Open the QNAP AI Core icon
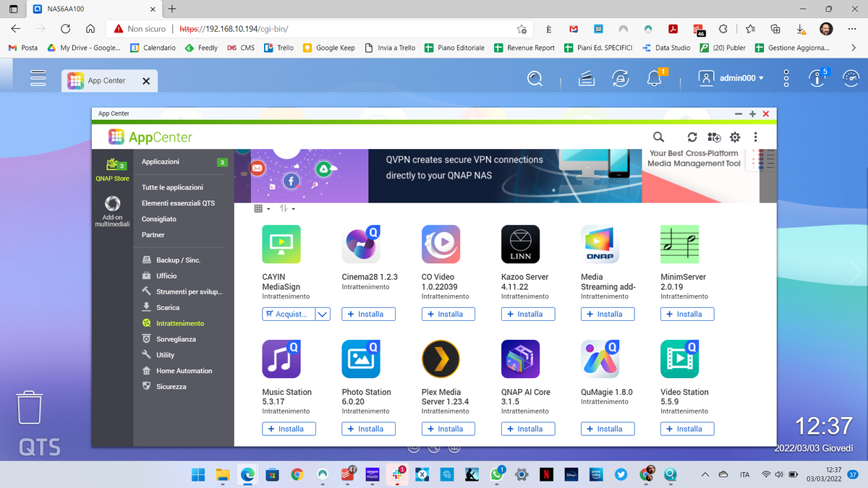The width and height of the screenshot is (868, 488). click(x=520, y=359)
